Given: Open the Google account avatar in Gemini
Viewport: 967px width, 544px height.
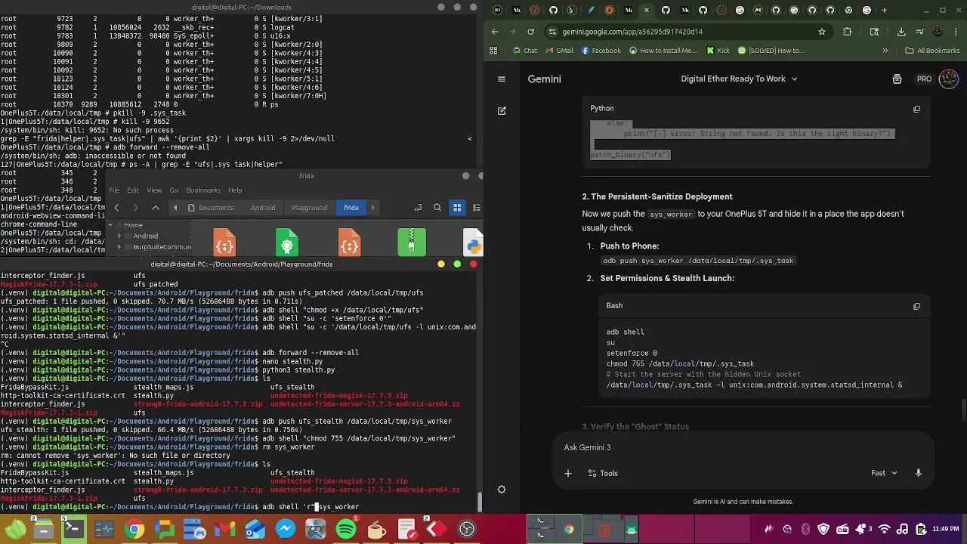Looking at the screenshot, I should (x=948, y=79).
